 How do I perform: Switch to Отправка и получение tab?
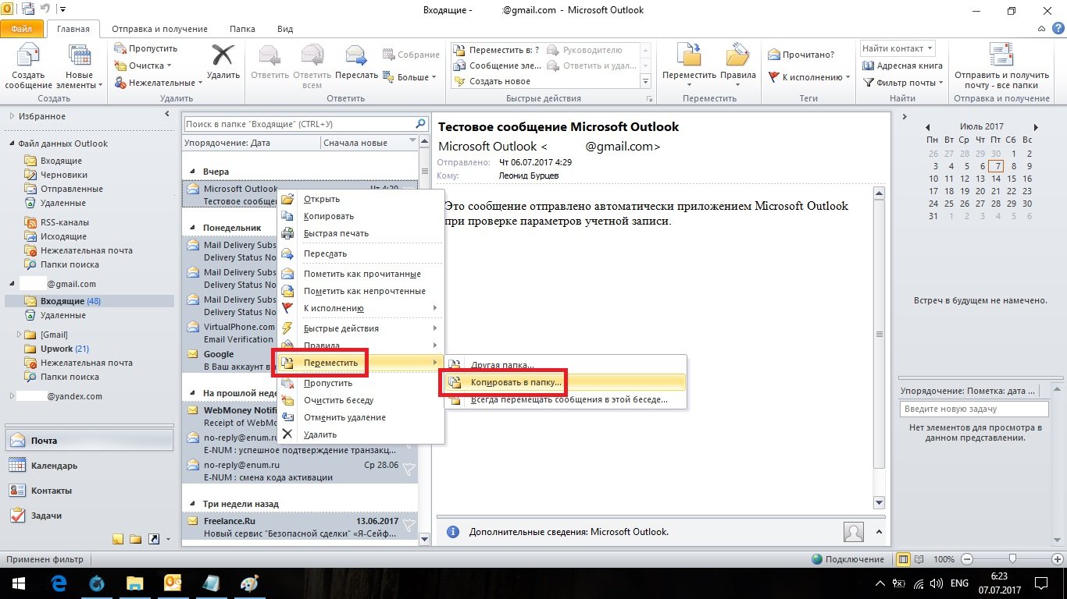click(159, 29)
